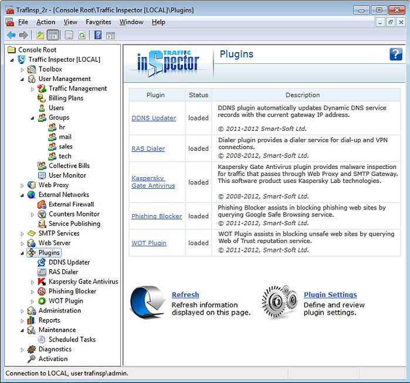
Task: Click the Toolbox tree icon
Action: pos(32,69)
